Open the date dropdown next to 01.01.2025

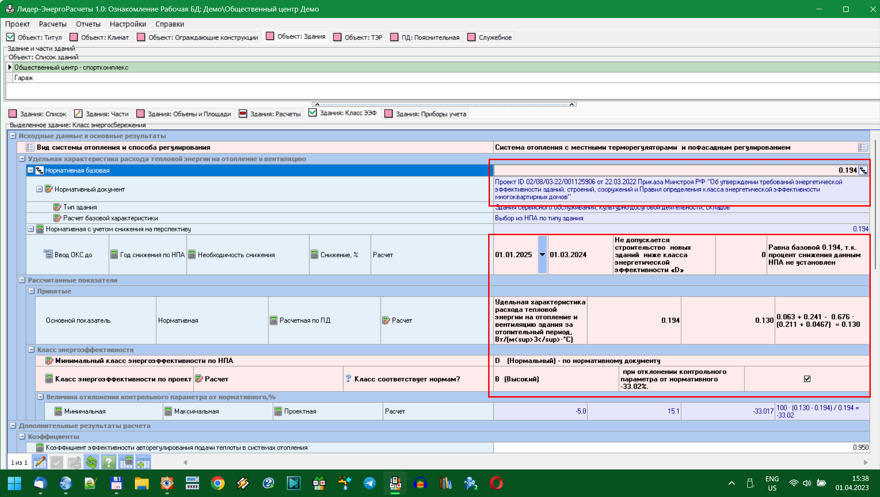tap(542, 254)
